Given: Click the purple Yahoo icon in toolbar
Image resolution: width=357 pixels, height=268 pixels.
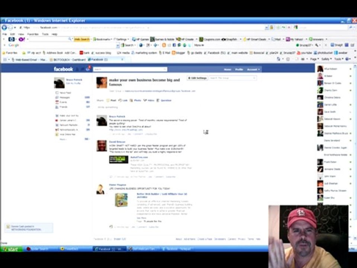Looking at the screenshot, I should point(22,39).
